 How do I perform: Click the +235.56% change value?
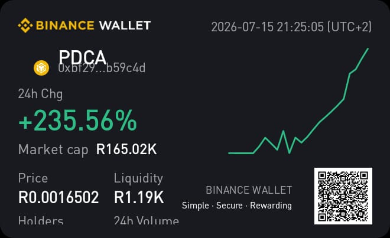(x=77, y=120)
